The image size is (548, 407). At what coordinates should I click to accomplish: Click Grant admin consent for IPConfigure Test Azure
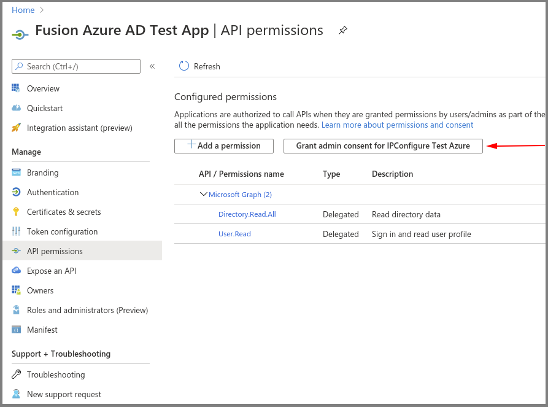(383, 145)
